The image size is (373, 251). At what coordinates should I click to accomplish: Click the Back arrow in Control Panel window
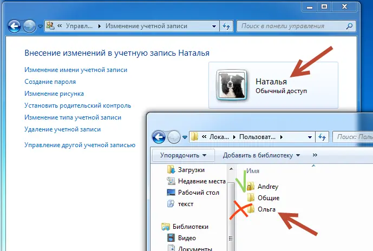tap(15, 25)
